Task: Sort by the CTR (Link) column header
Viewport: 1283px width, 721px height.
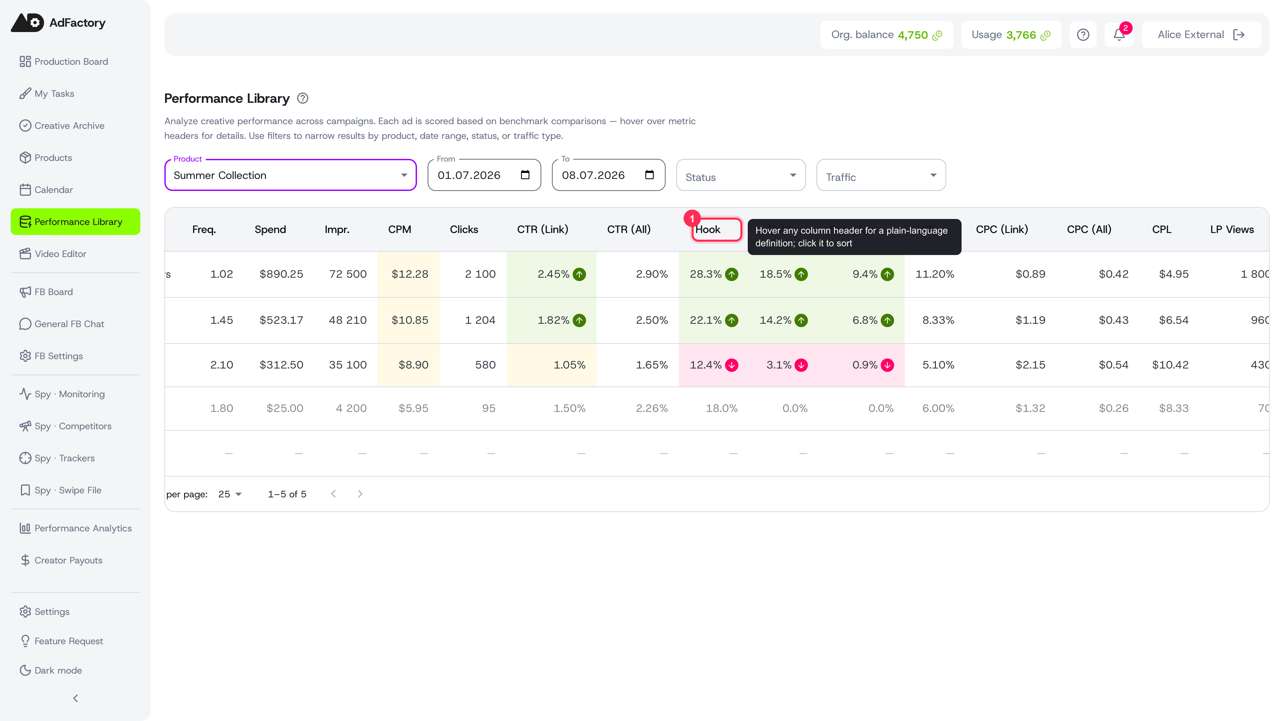Action: (542, 229)
